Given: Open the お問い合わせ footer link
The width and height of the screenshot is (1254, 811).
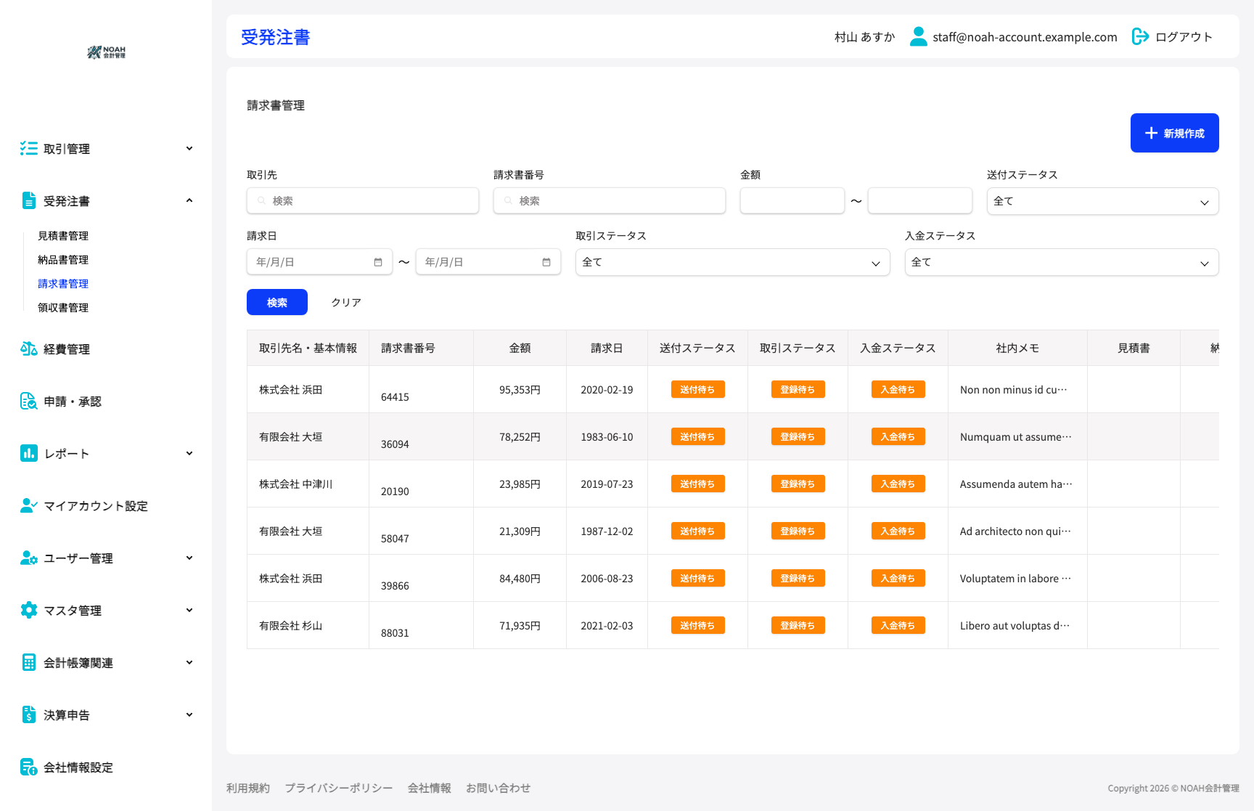Looking at the screenshot, I should point(499,788).
